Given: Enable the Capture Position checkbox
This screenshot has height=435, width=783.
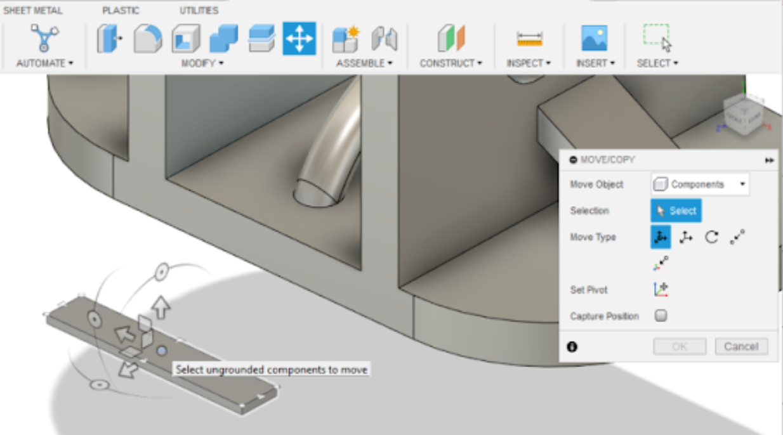Looking at the screenshot, I should click(x=661, y=316).
